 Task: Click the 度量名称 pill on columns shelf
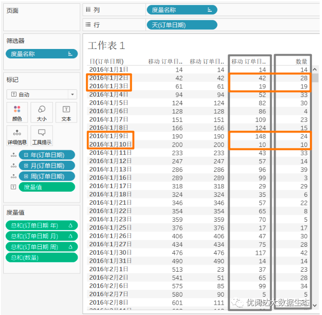(182, 9)
